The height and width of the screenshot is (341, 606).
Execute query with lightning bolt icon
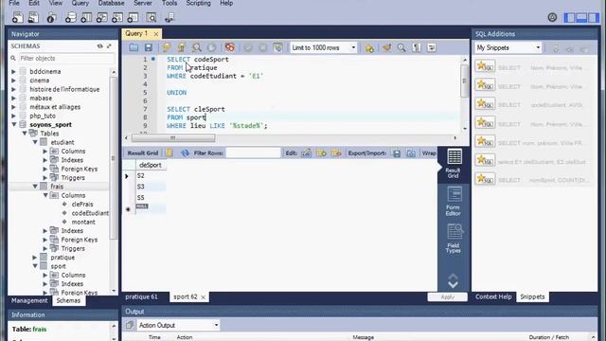(167, 47)
